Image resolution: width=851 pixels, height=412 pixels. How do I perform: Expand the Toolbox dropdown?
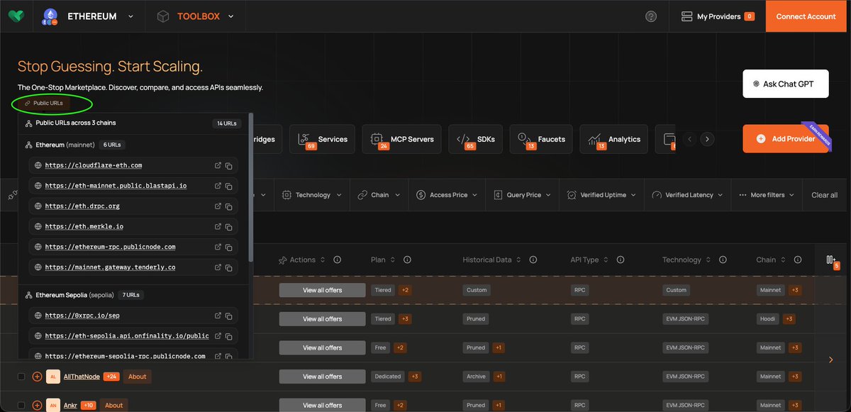pos(195,16)
